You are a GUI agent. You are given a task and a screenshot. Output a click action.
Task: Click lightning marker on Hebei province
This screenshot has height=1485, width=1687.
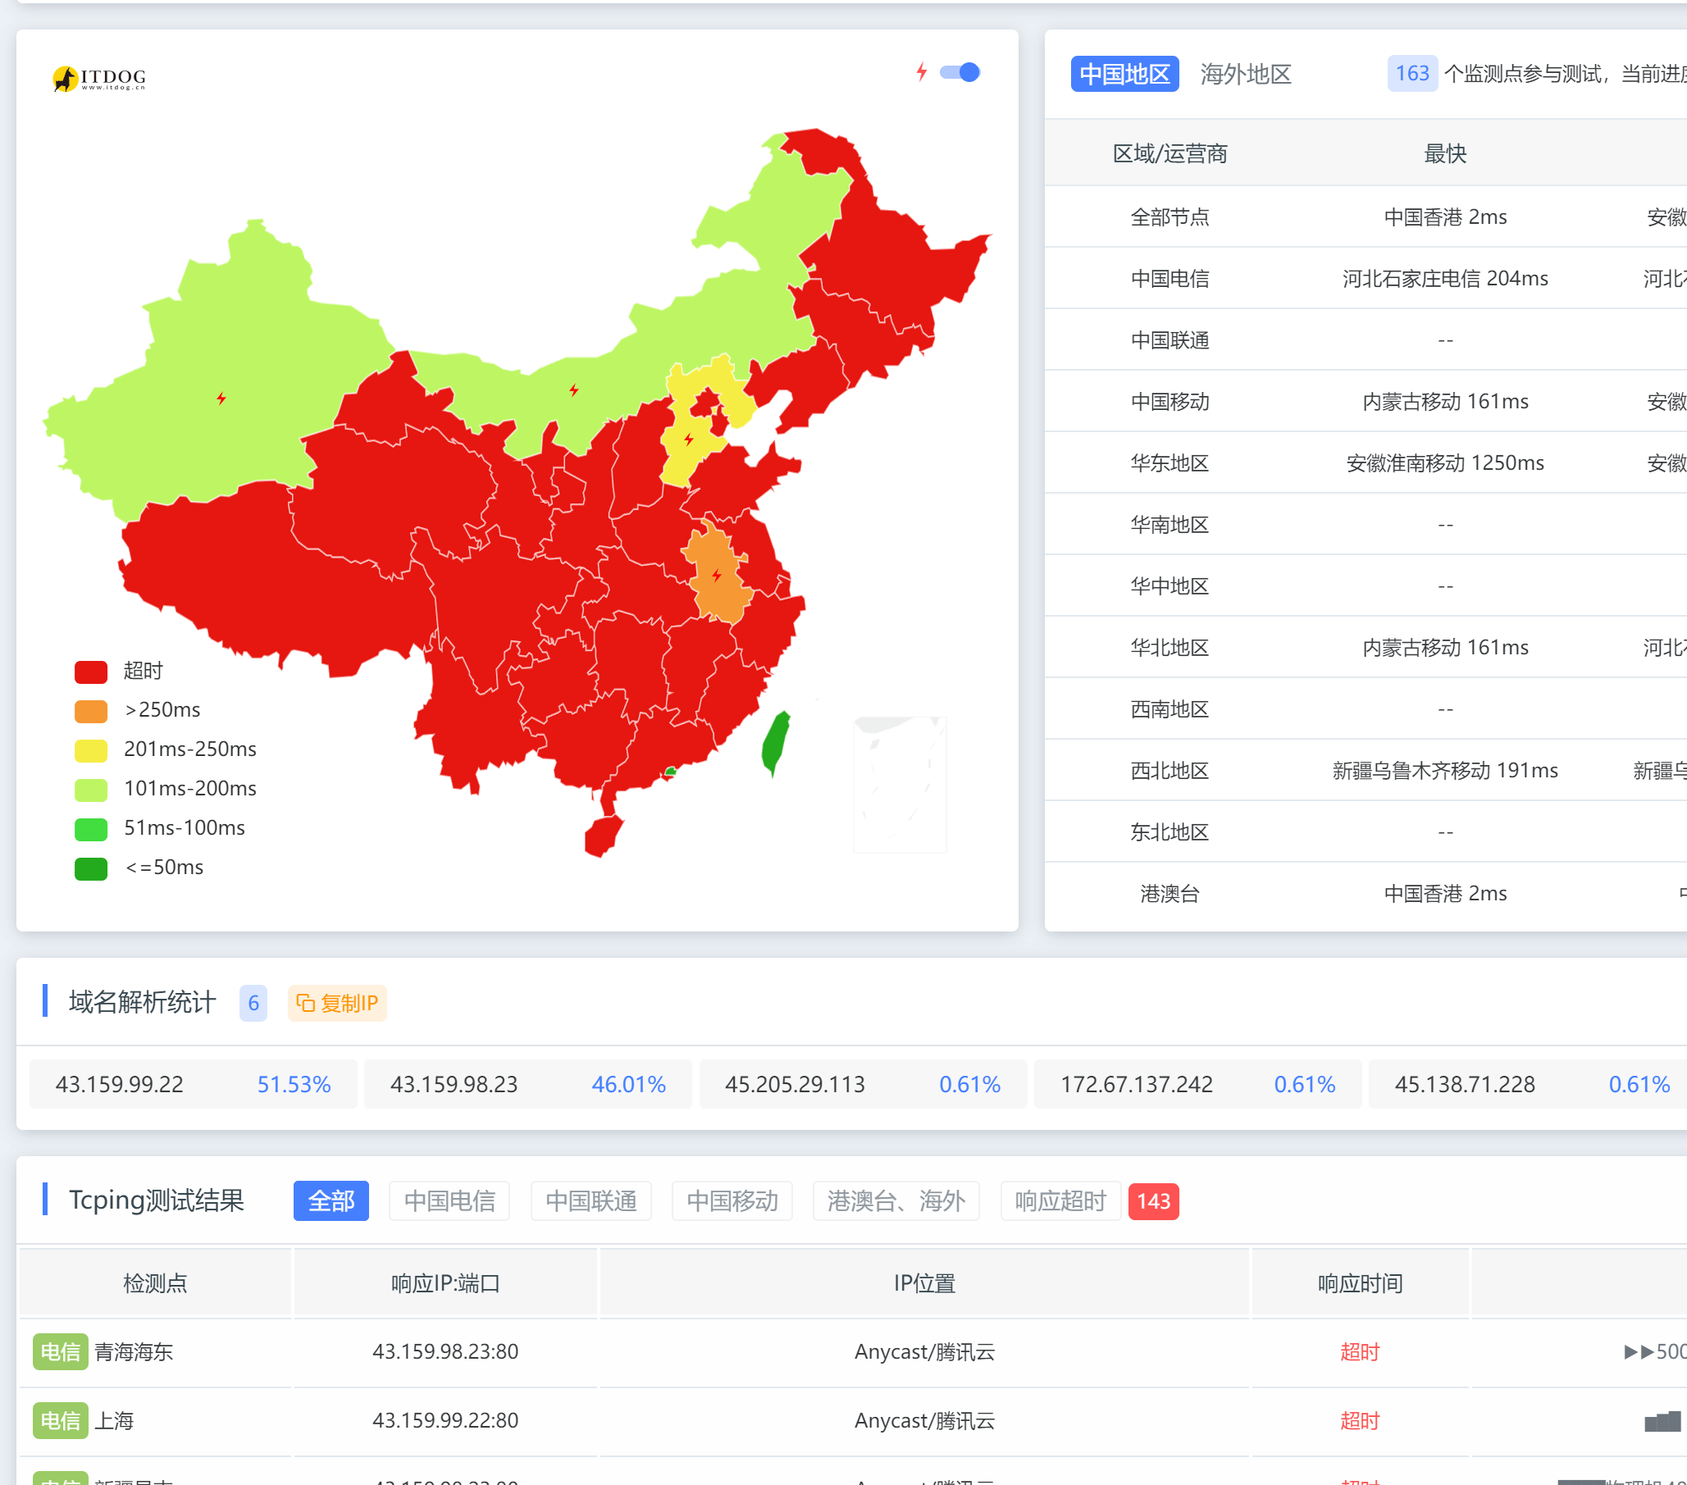tap(688, 439)
